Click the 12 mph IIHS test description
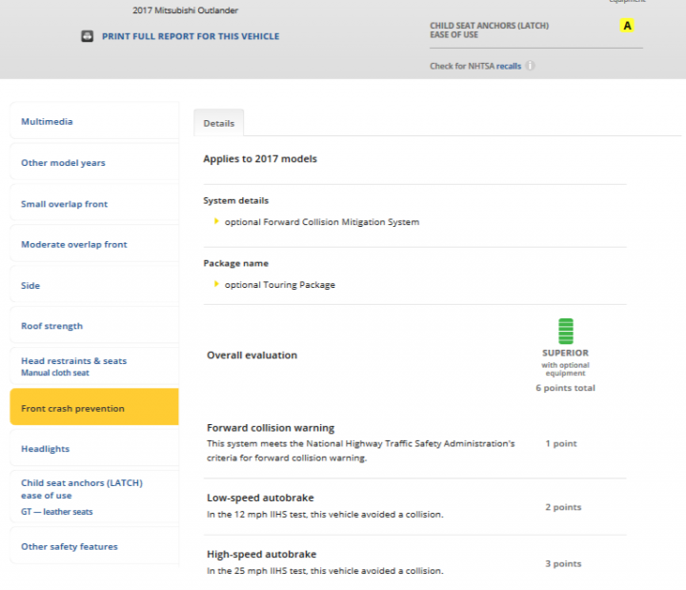Viewport: 686px width, 590px height. tap(325, 515)
